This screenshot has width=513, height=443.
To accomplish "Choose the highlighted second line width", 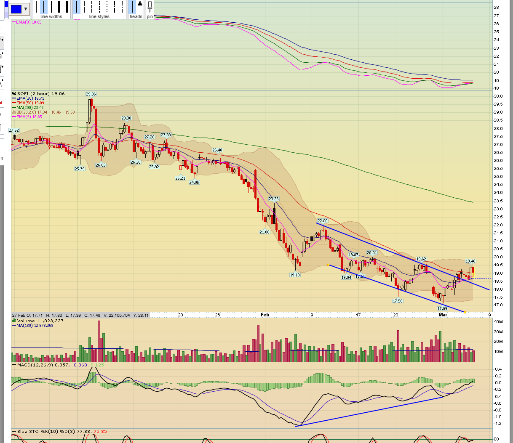I will point(44,7).
